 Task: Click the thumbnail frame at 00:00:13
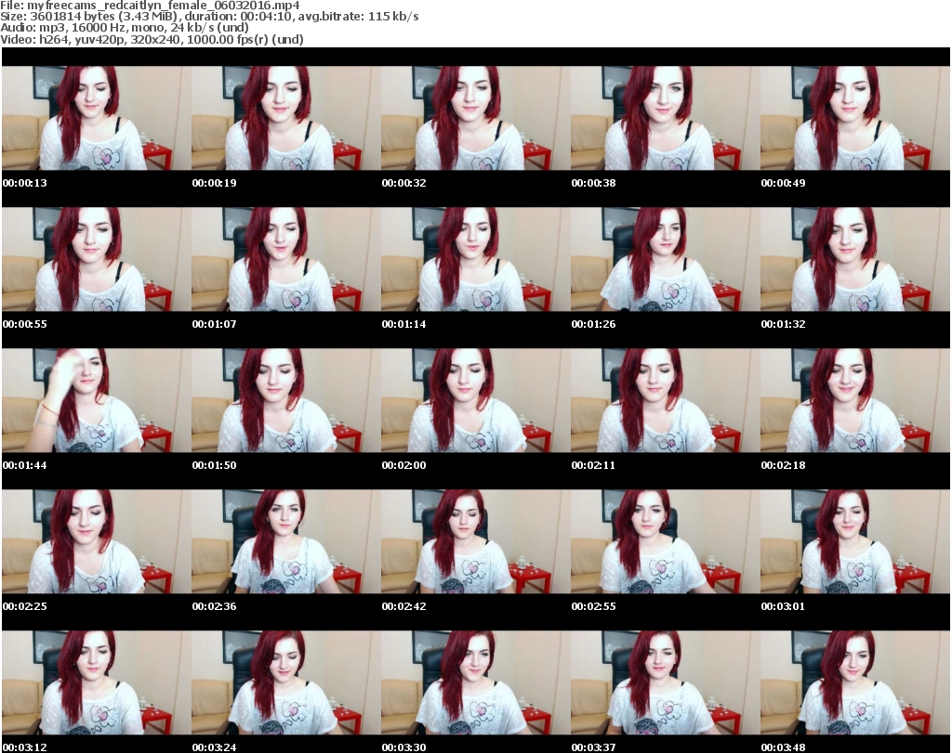pyautogui.click(x=97, y=118)
